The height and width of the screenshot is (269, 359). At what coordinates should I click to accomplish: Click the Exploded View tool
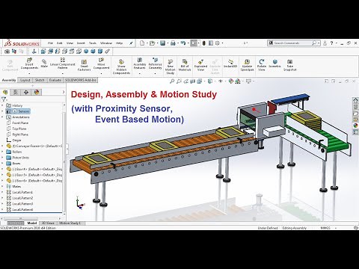pyautogui.click(x=200, y=66)
